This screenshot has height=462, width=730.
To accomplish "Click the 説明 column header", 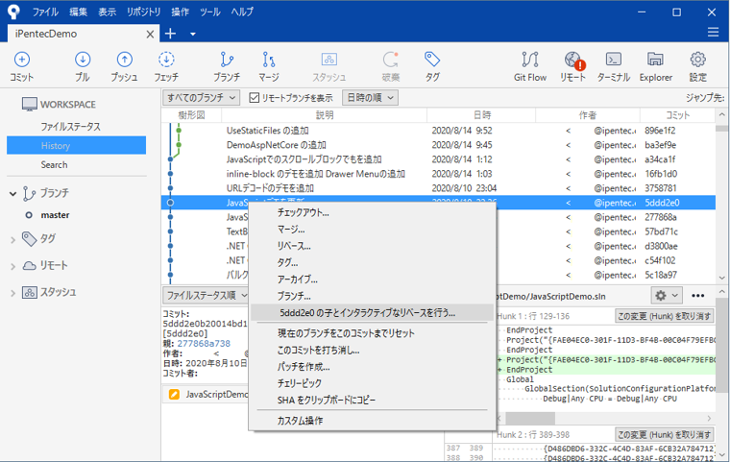I will click(x=324, y=115).
